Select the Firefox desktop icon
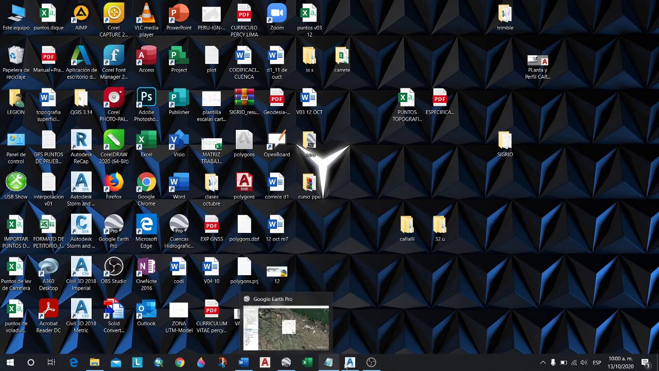Viewport: 659px width, 371px height. tap(114, 187)
